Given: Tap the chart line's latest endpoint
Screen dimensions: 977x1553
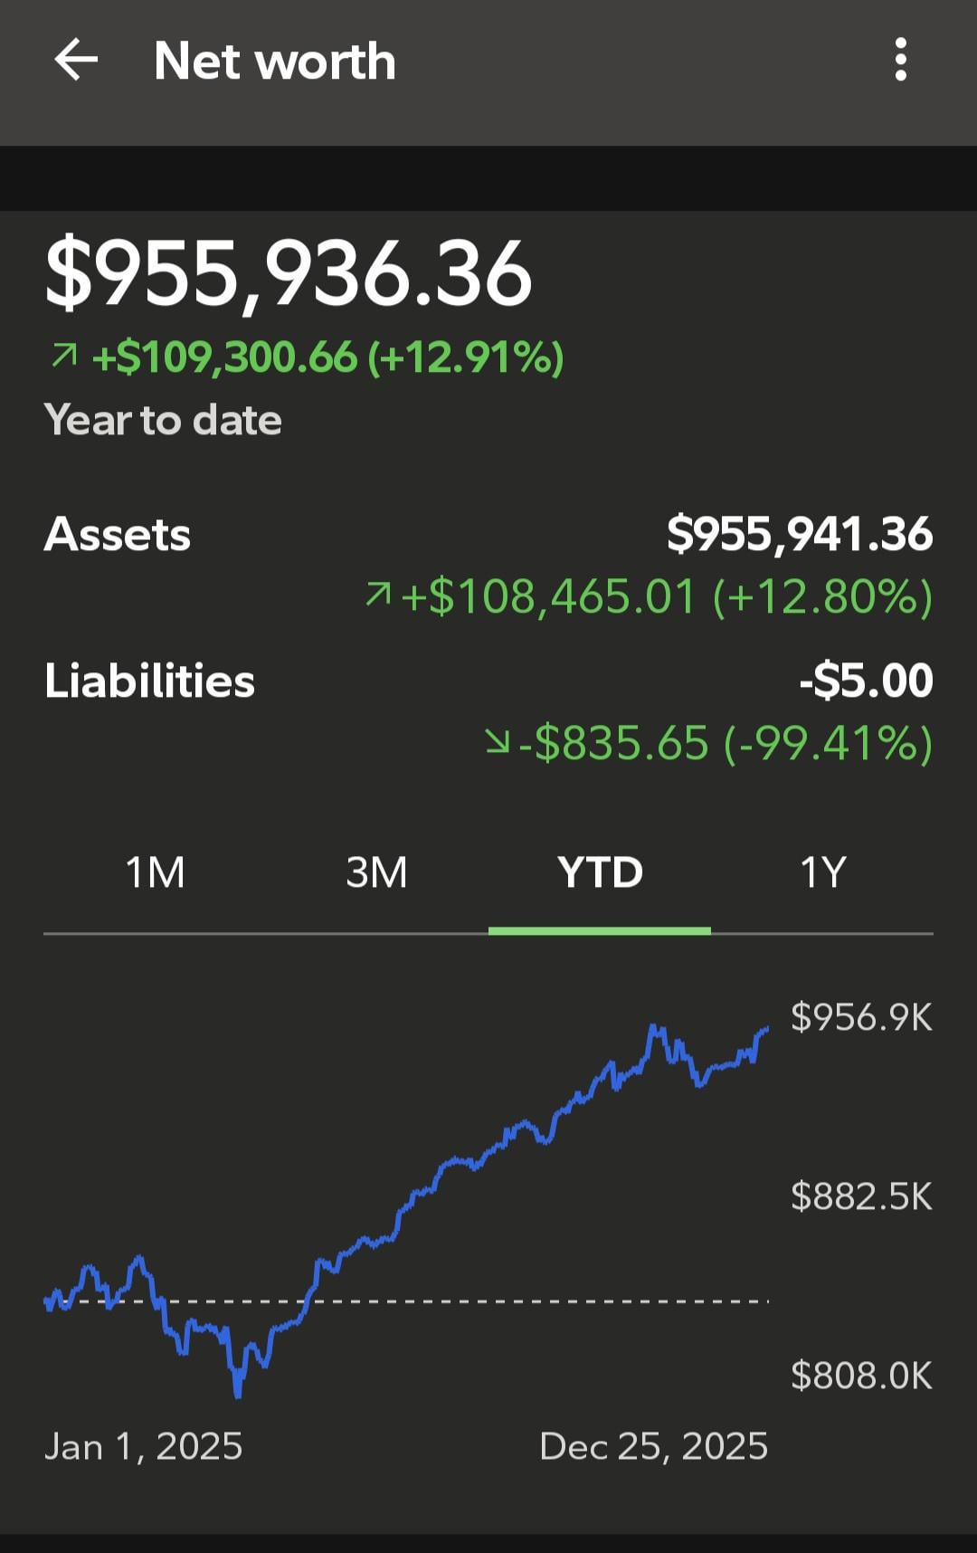Looking at the screenshot, I should (x=767, y=1029).
